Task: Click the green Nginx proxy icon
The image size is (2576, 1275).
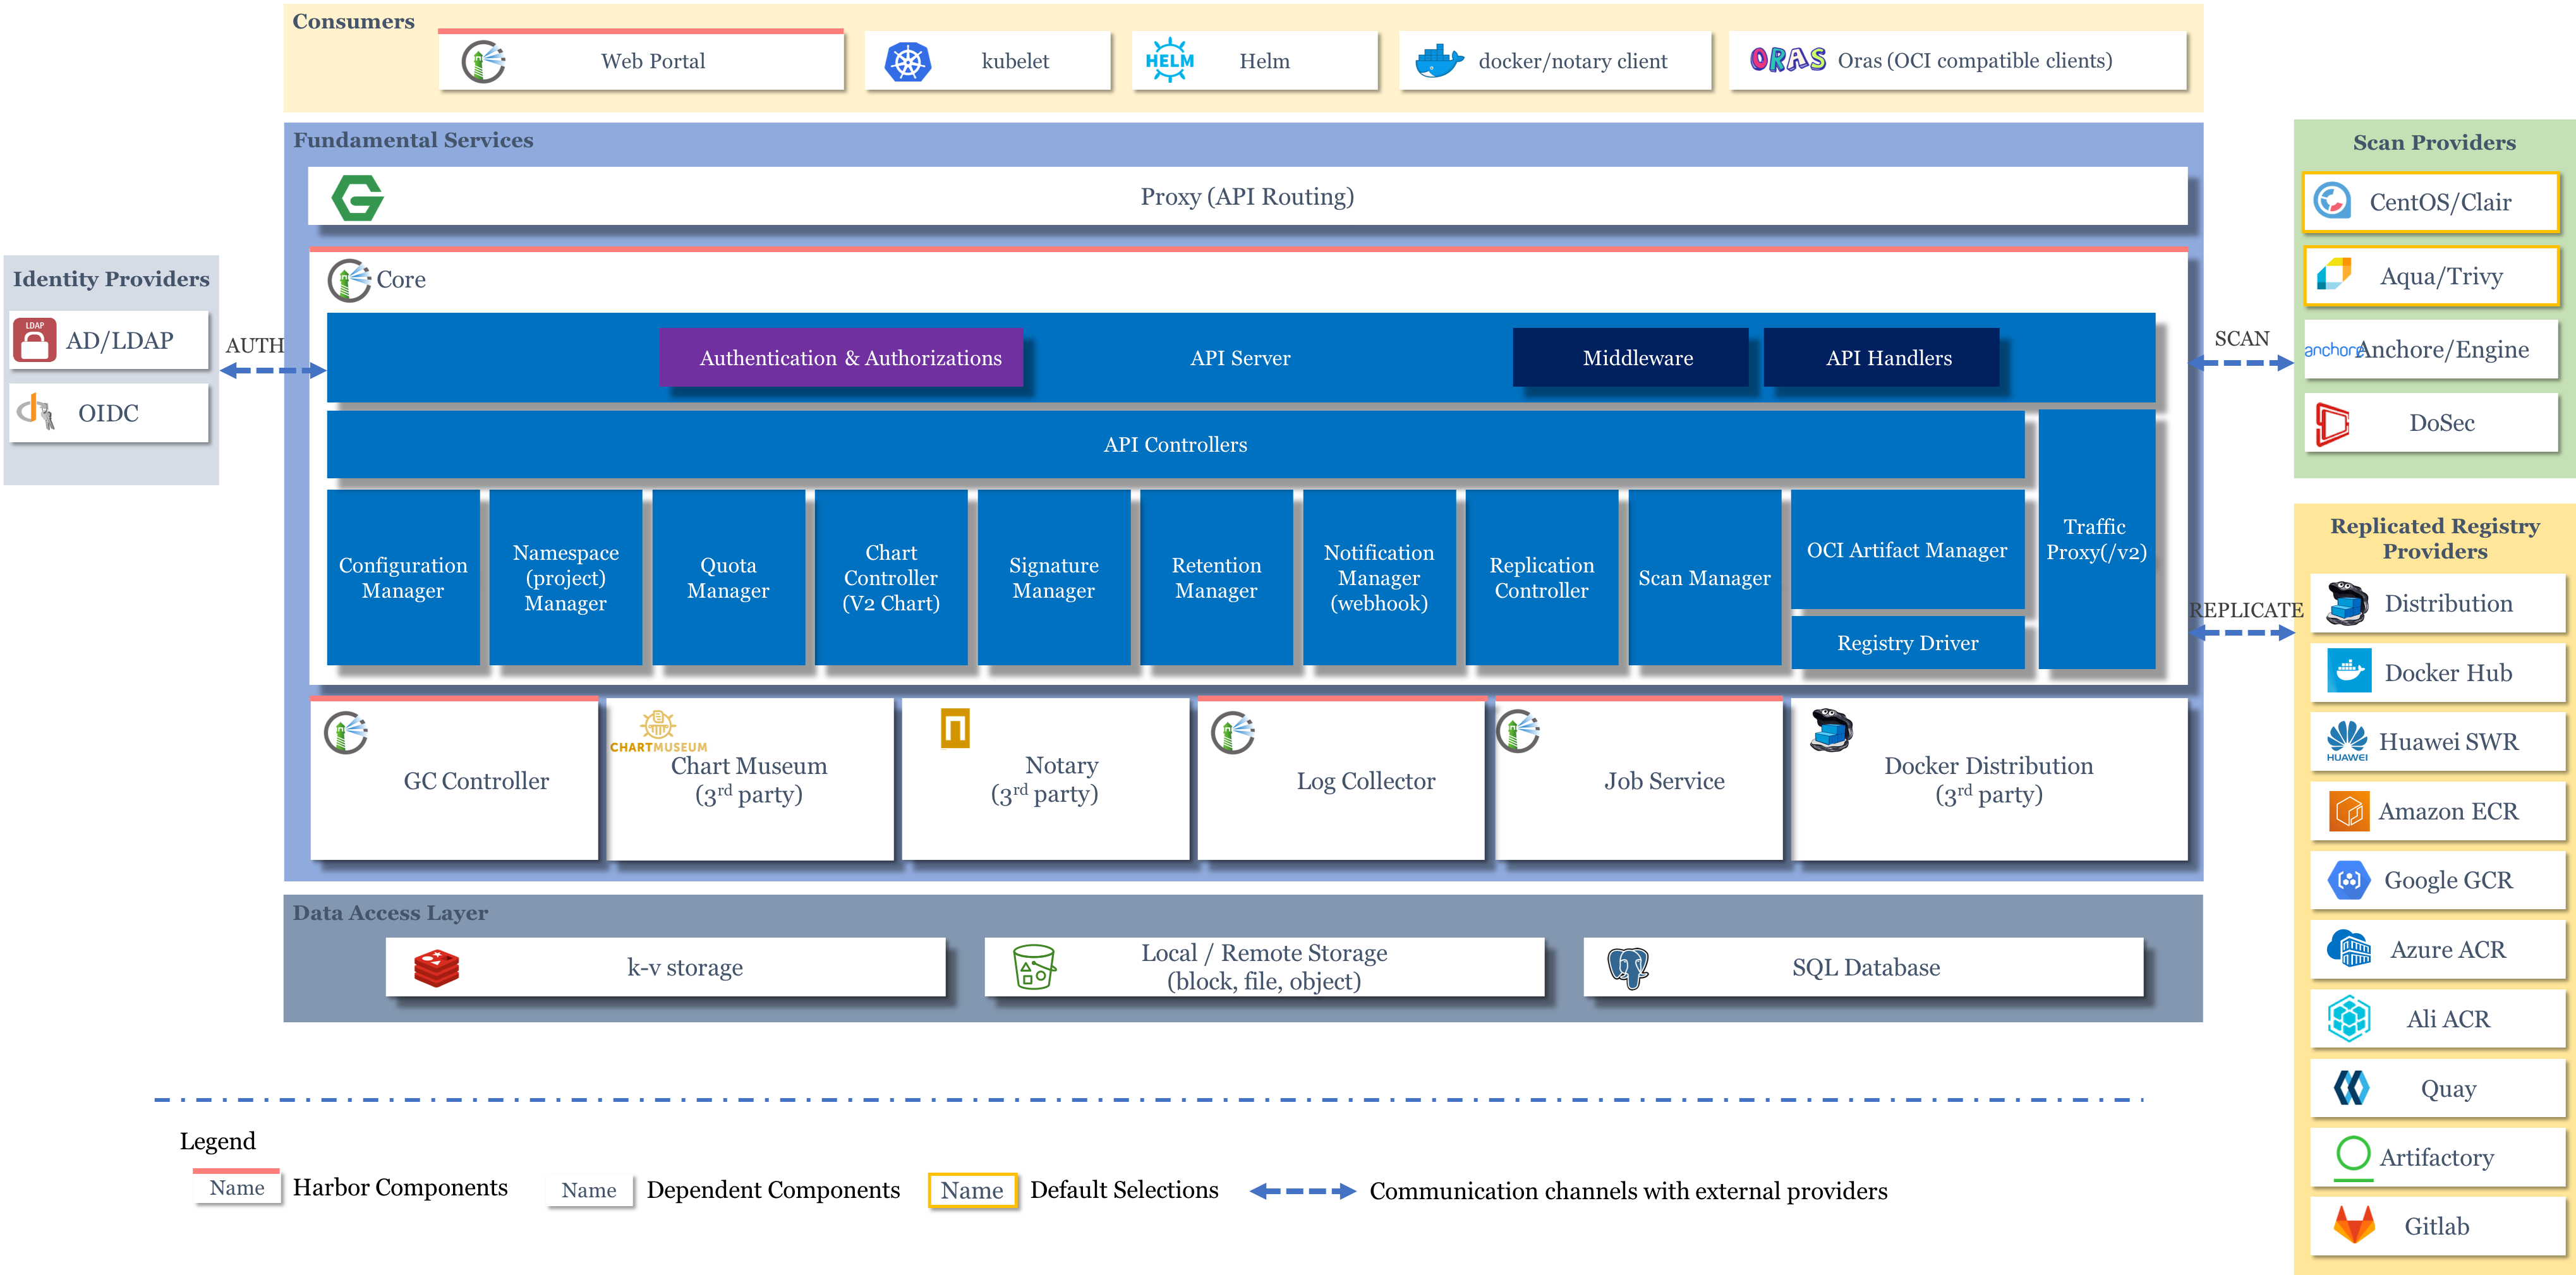Action: (x=357, y=197)
